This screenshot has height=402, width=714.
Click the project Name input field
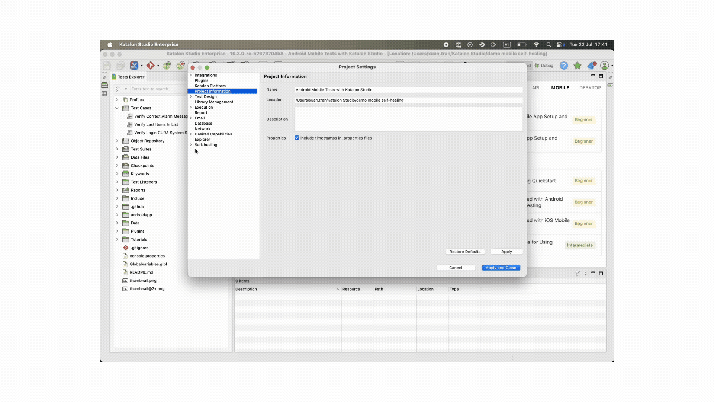(x=408, y=90)
